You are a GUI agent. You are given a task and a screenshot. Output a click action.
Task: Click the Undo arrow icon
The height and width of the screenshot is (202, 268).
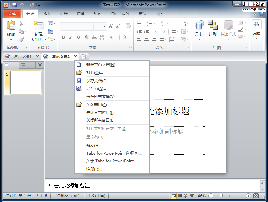pyautogui.click(x=22, y=5)
